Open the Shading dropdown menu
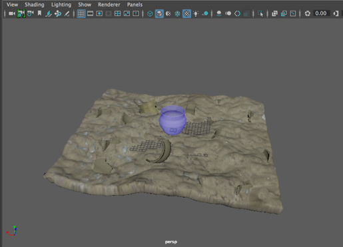 [35, 5]
